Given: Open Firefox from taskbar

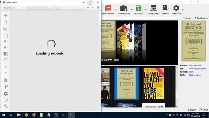Looking at the screenshot, I should tap(34, 115).
